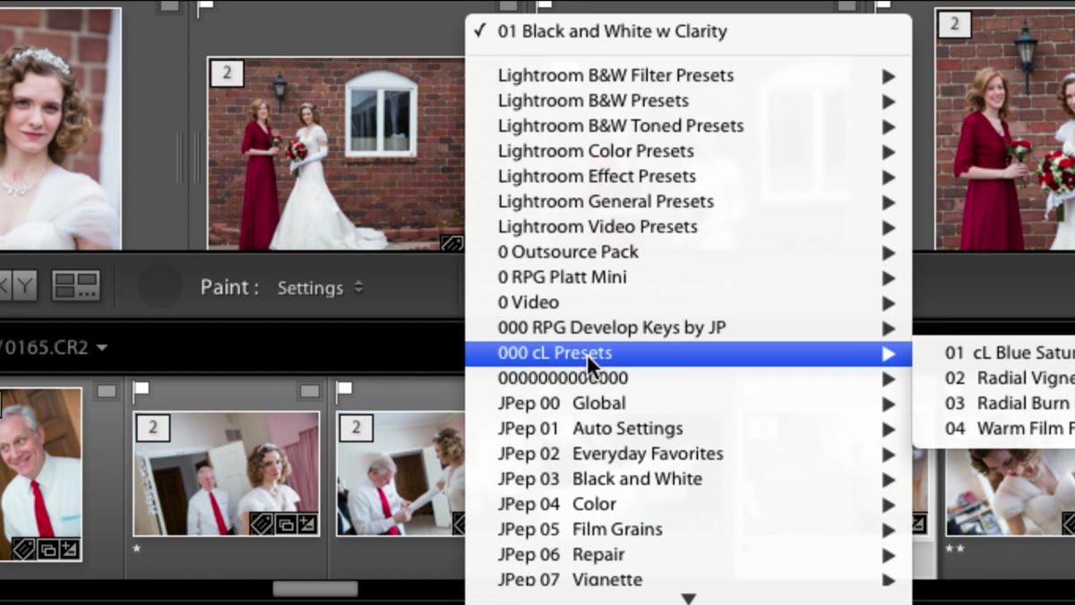The width and height of the screenshot is (1075, 605).
Task: Click develop adjustments badge on bride-at-doorway thumbnail
Action: pyautogui.click(x=307, y=524)
